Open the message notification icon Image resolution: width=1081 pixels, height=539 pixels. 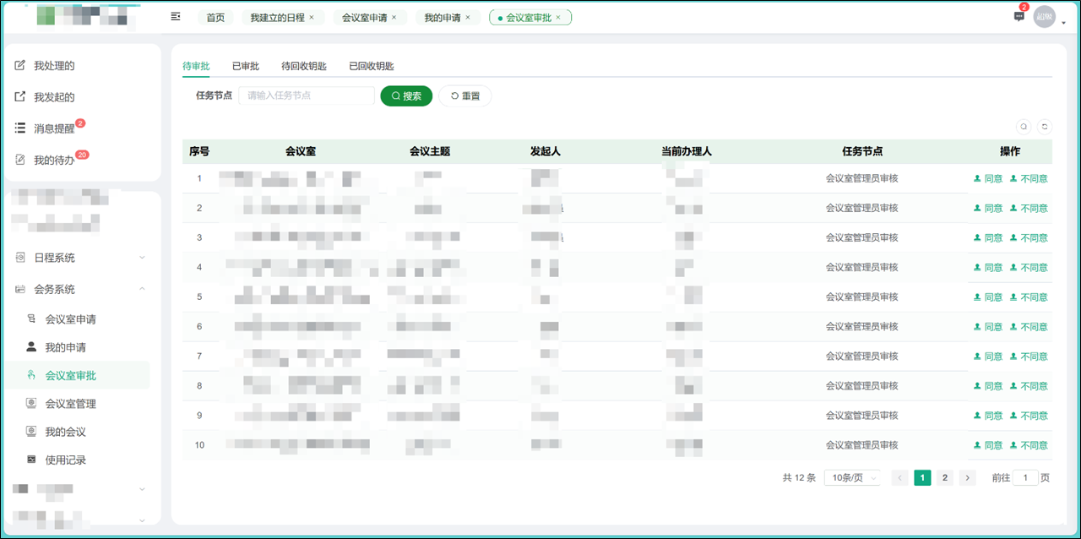(x=1019, y=17)
